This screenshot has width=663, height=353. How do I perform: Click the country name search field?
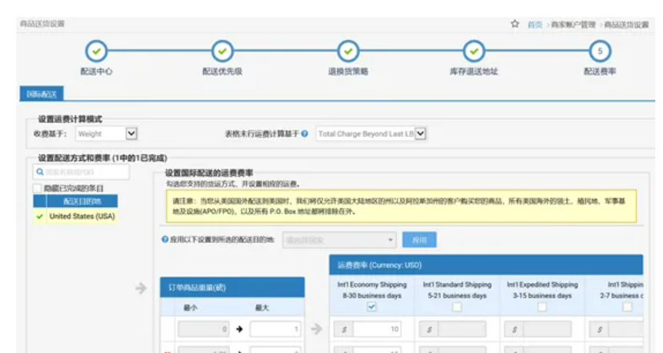[x=82, y=172]
